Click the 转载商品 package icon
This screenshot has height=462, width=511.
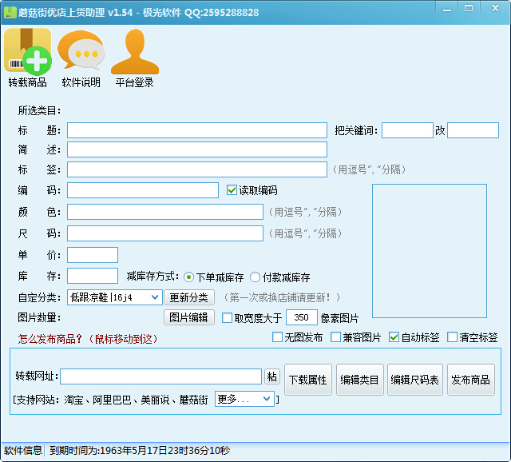pos(28,53)
